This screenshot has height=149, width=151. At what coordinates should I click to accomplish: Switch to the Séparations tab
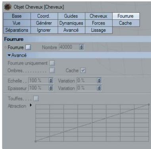coord(17,30)
